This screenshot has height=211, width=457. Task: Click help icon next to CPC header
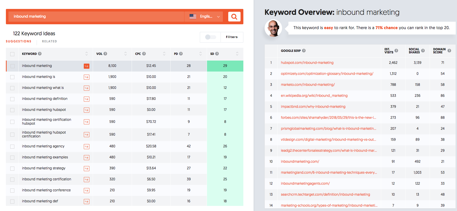click(144, 54)
